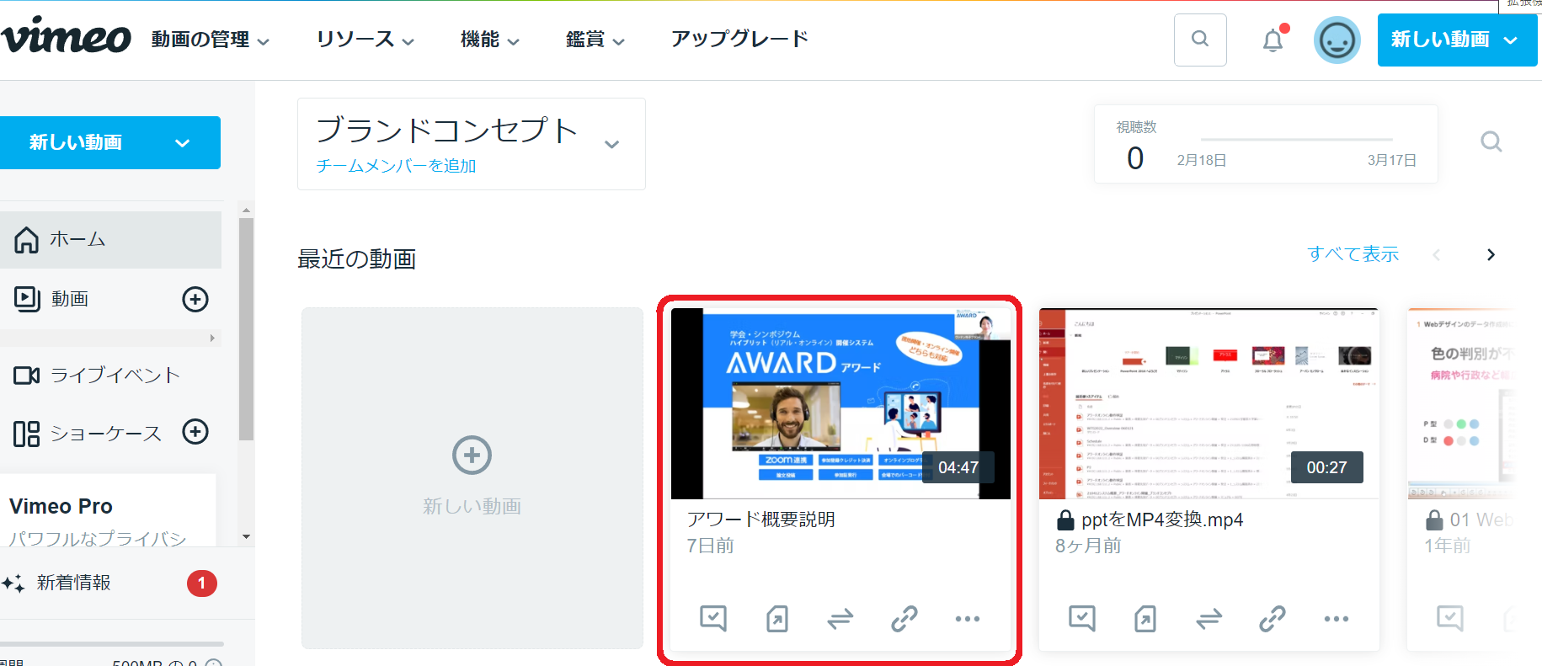
Task: Click share-file icon on pptをMP4変換.mp4 card
Action: click(x=1145, y=619)
